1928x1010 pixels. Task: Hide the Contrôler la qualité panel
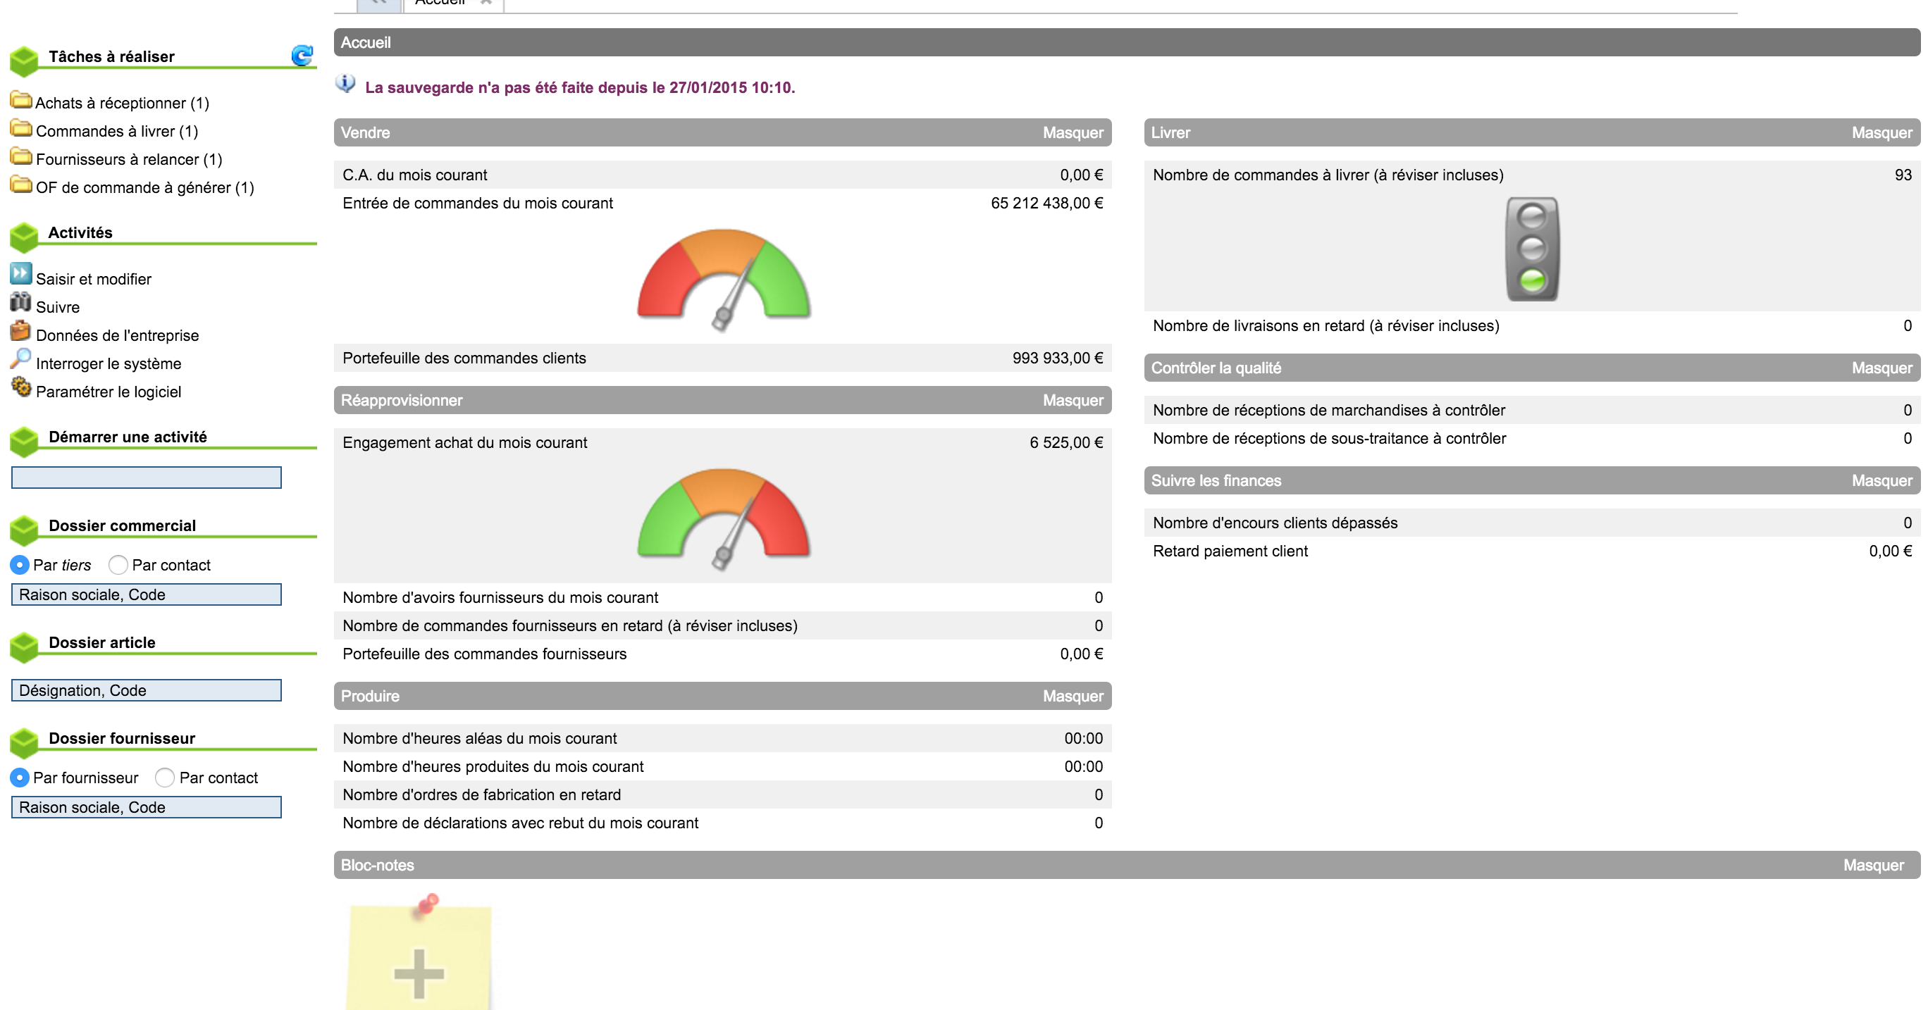[x=1881, y=368]
